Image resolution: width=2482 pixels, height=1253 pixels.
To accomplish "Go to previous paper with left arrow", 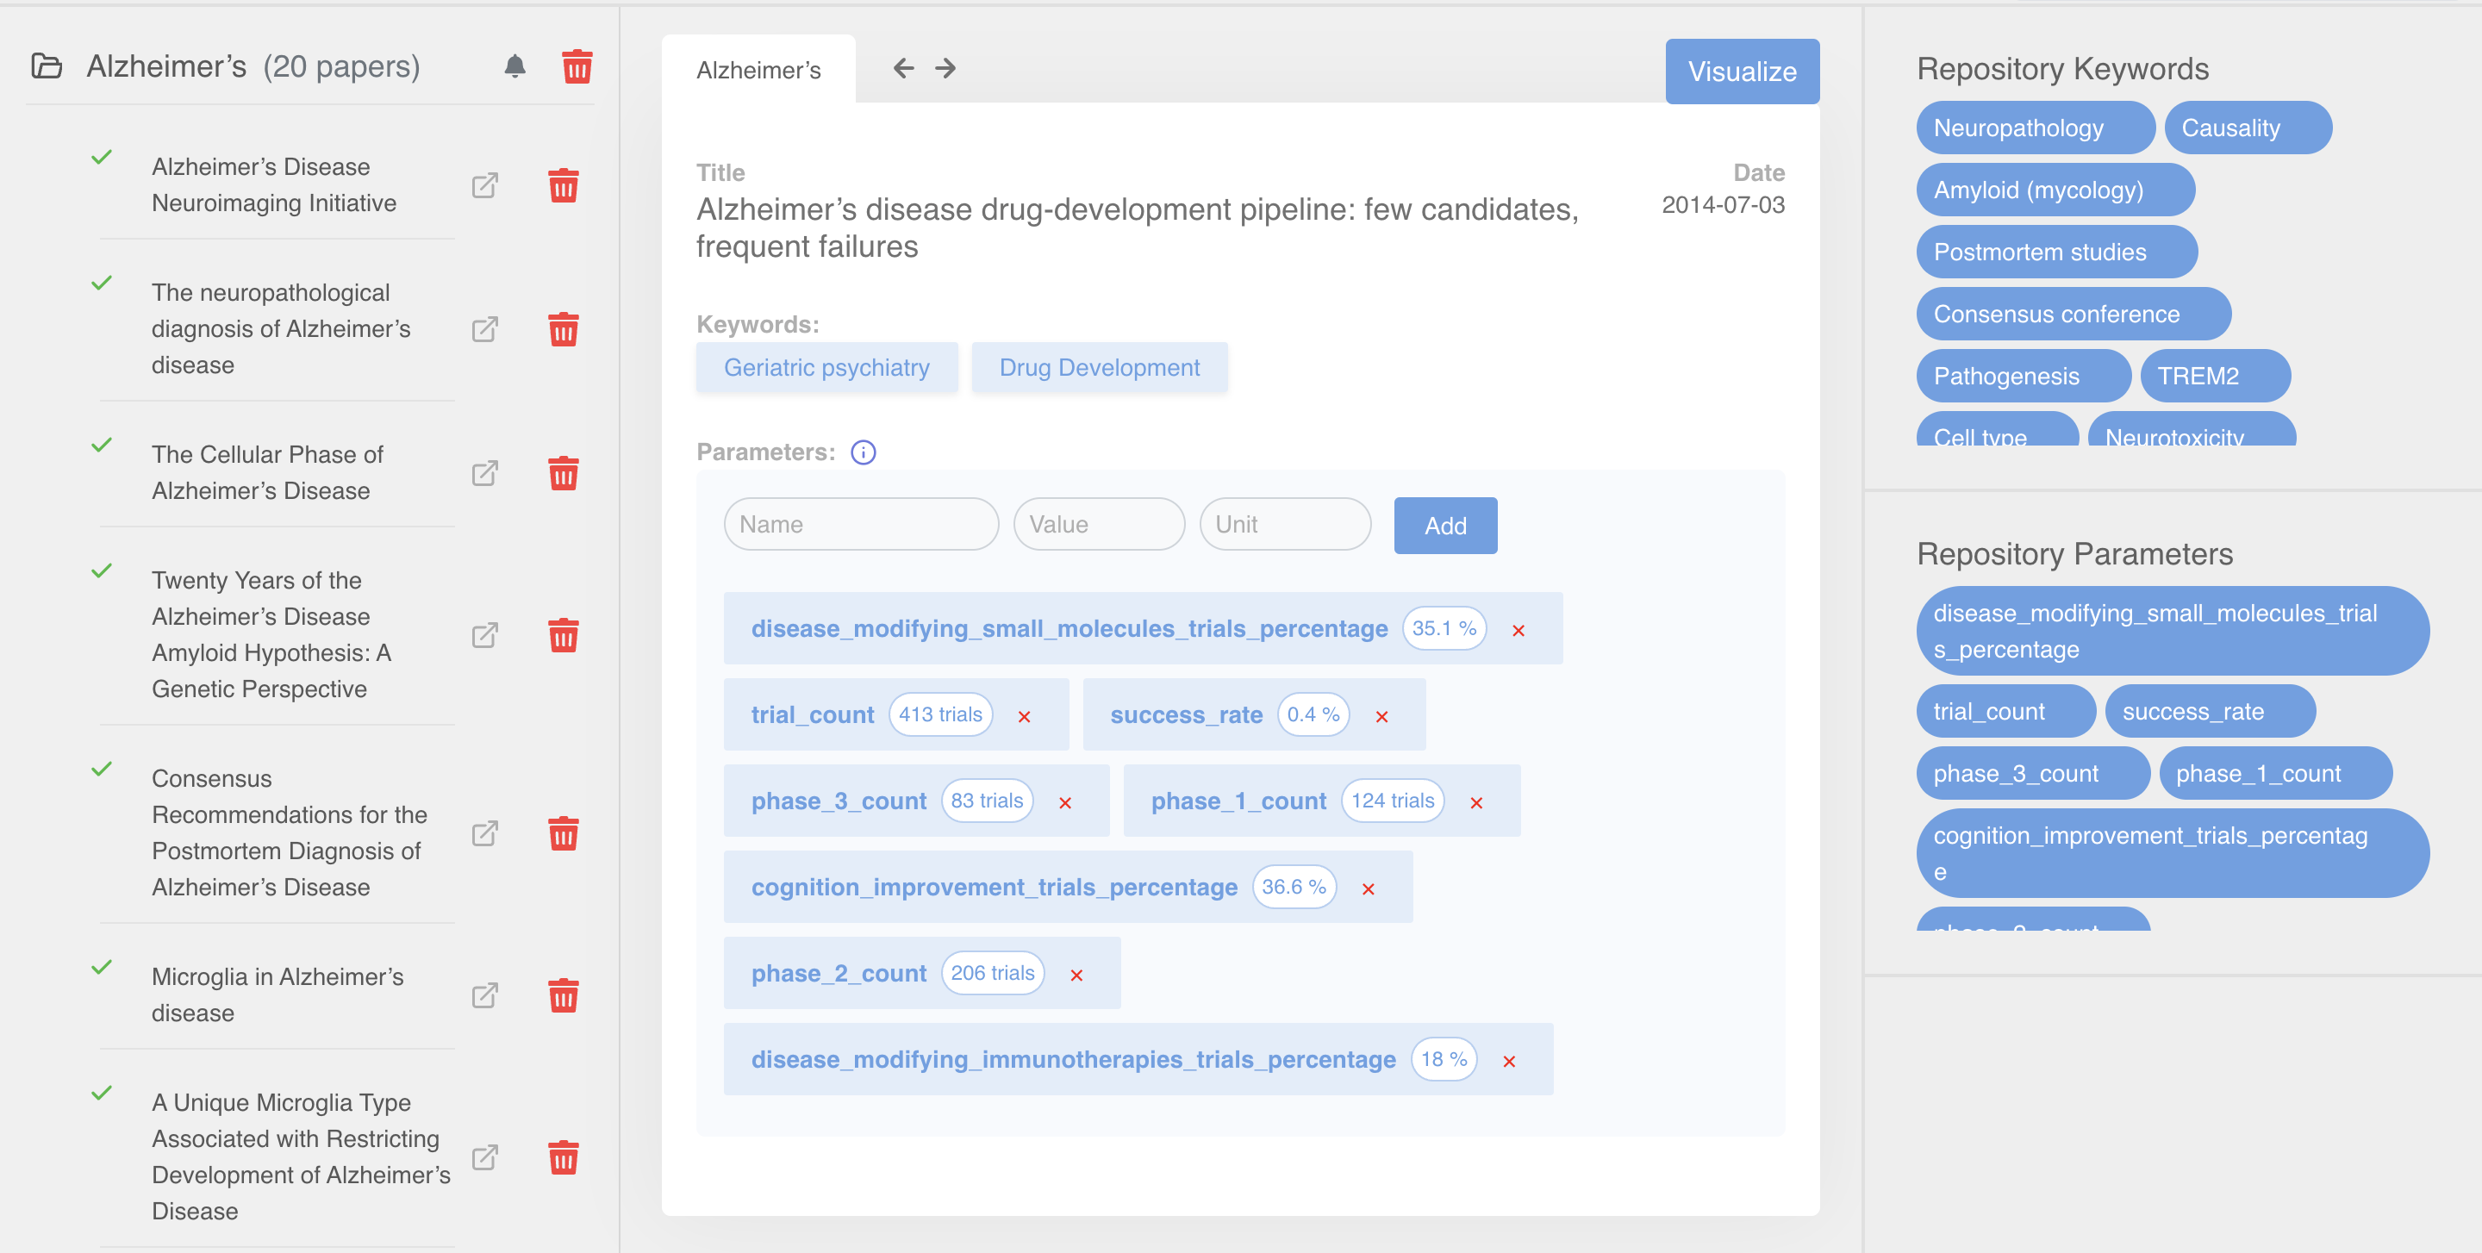I will (x=903, y=68).
